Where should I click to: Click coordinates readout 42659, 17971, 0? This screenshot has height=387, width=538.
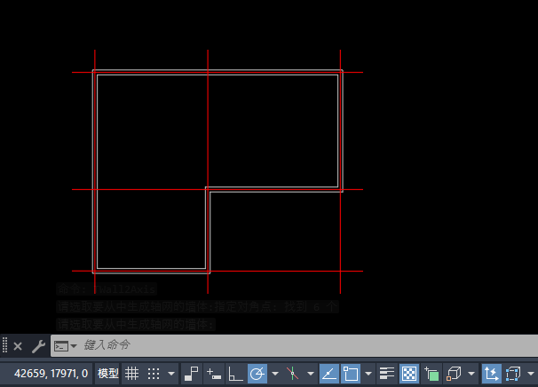[51, 374]
